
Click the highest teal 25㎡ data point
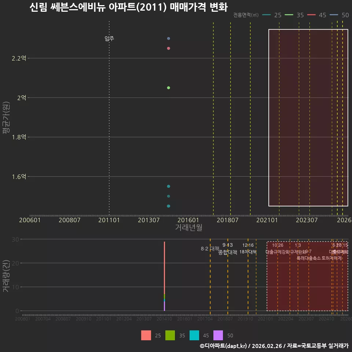coord(169,186)
